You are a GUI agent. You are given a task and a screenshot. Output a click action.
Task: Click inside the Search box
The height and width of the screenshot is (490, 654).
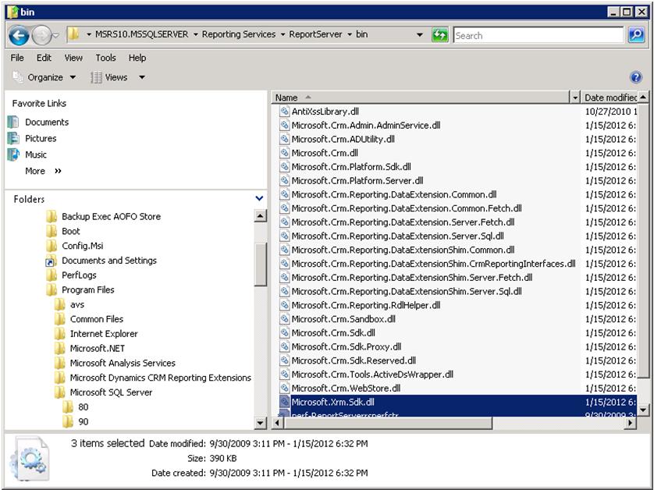tap(538, 35)
